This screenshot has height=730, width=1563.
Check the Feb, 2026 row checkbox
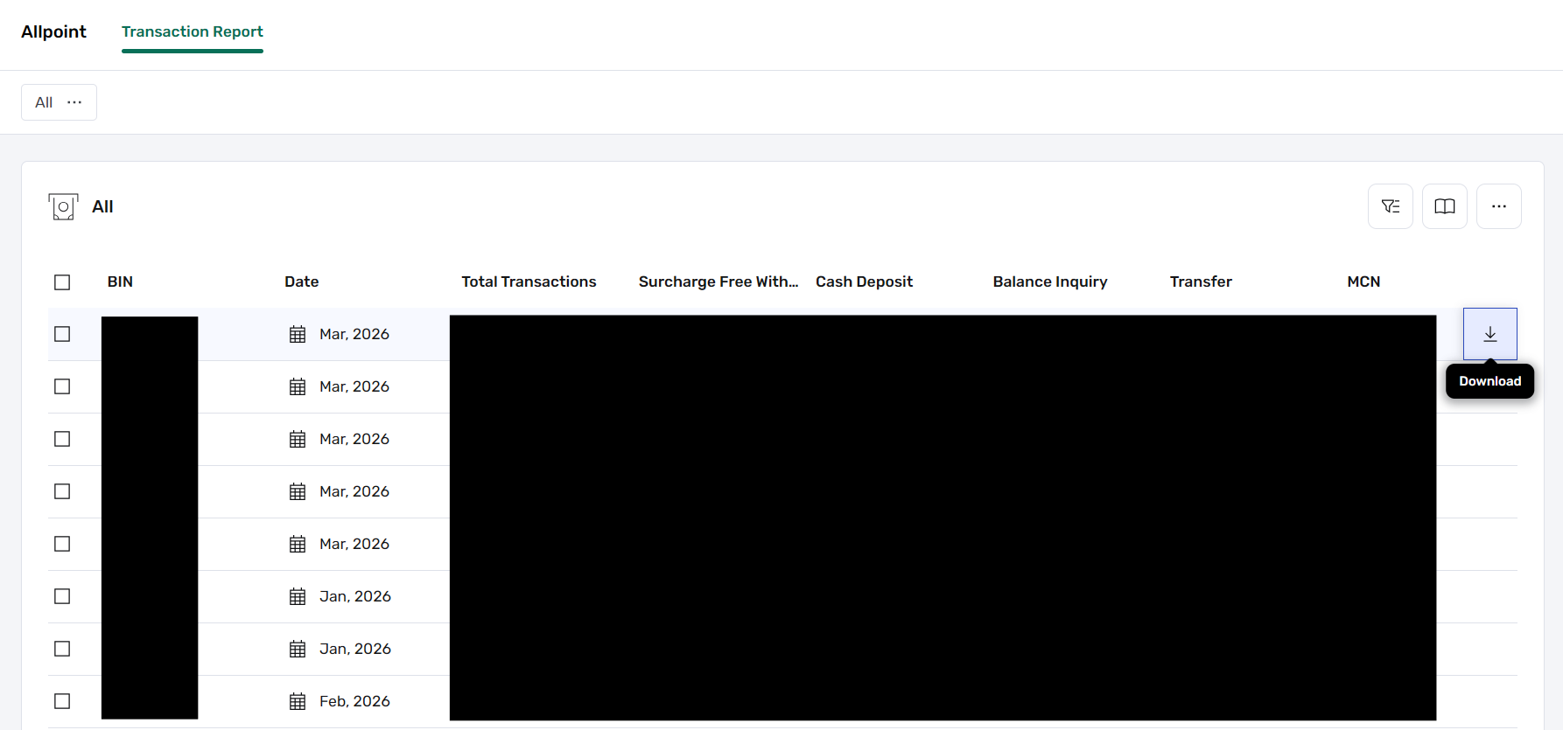[x=62, y=701]
